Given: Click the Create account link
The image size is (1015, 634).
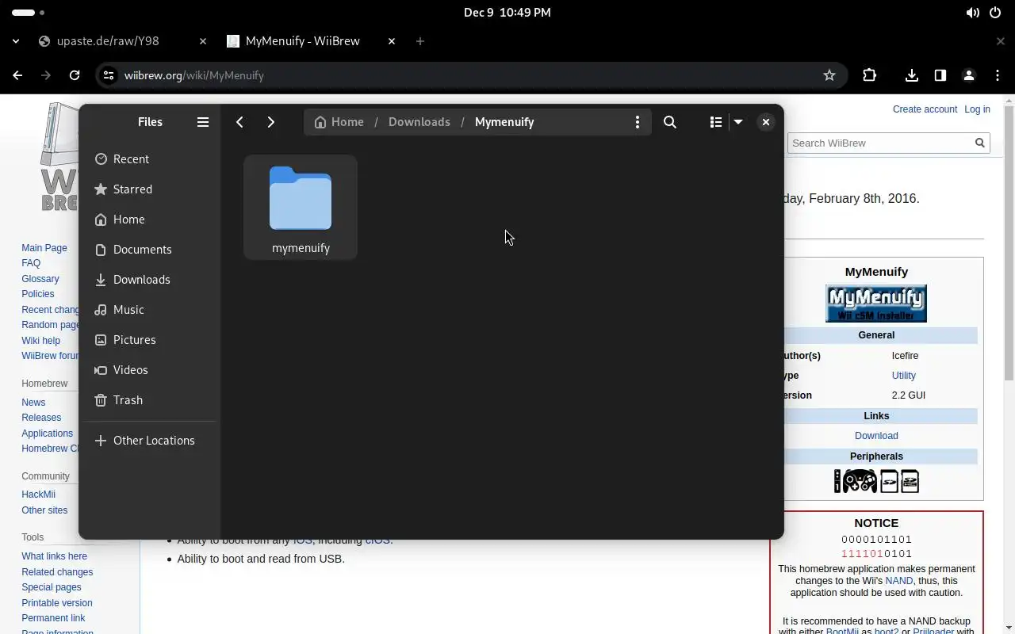Looking at the screenshot, I should (925, 109).
